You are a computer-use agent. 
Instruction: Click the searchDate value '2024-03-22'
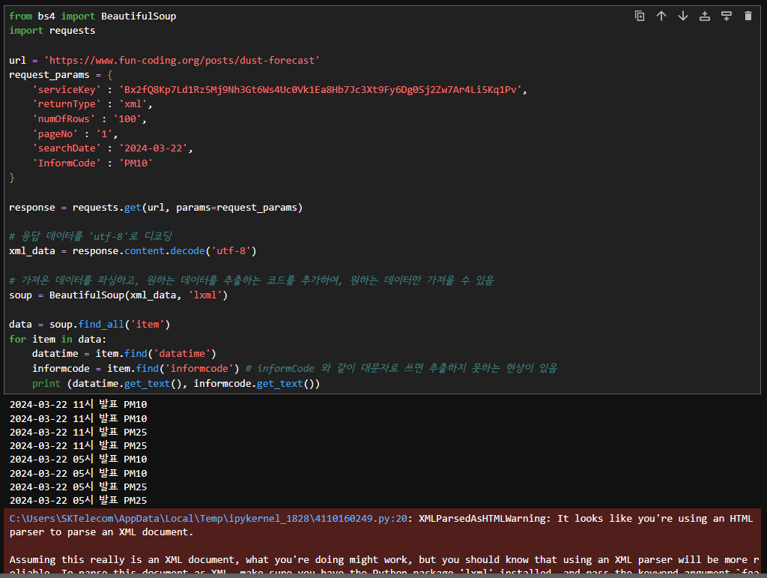point(153,148)
